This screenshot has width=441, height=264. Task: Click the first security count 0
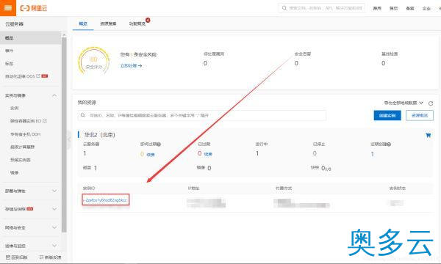point(205,63)
